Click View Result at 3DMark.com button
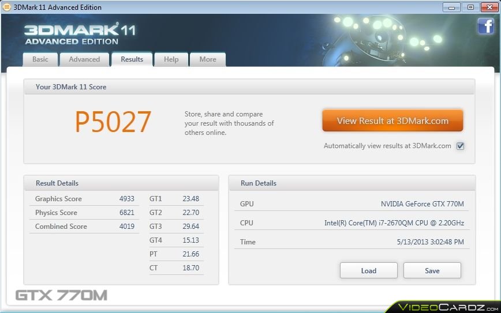This screenshot has height=313, width=501. tap(392, 120)
